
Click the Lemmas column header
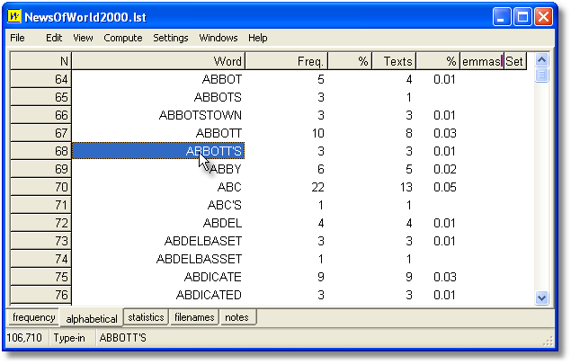click(x=482, y=61)
